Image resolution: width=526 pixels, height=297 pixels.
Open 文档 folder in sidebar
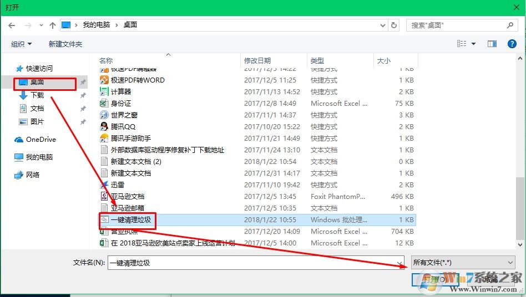[37, 109]
